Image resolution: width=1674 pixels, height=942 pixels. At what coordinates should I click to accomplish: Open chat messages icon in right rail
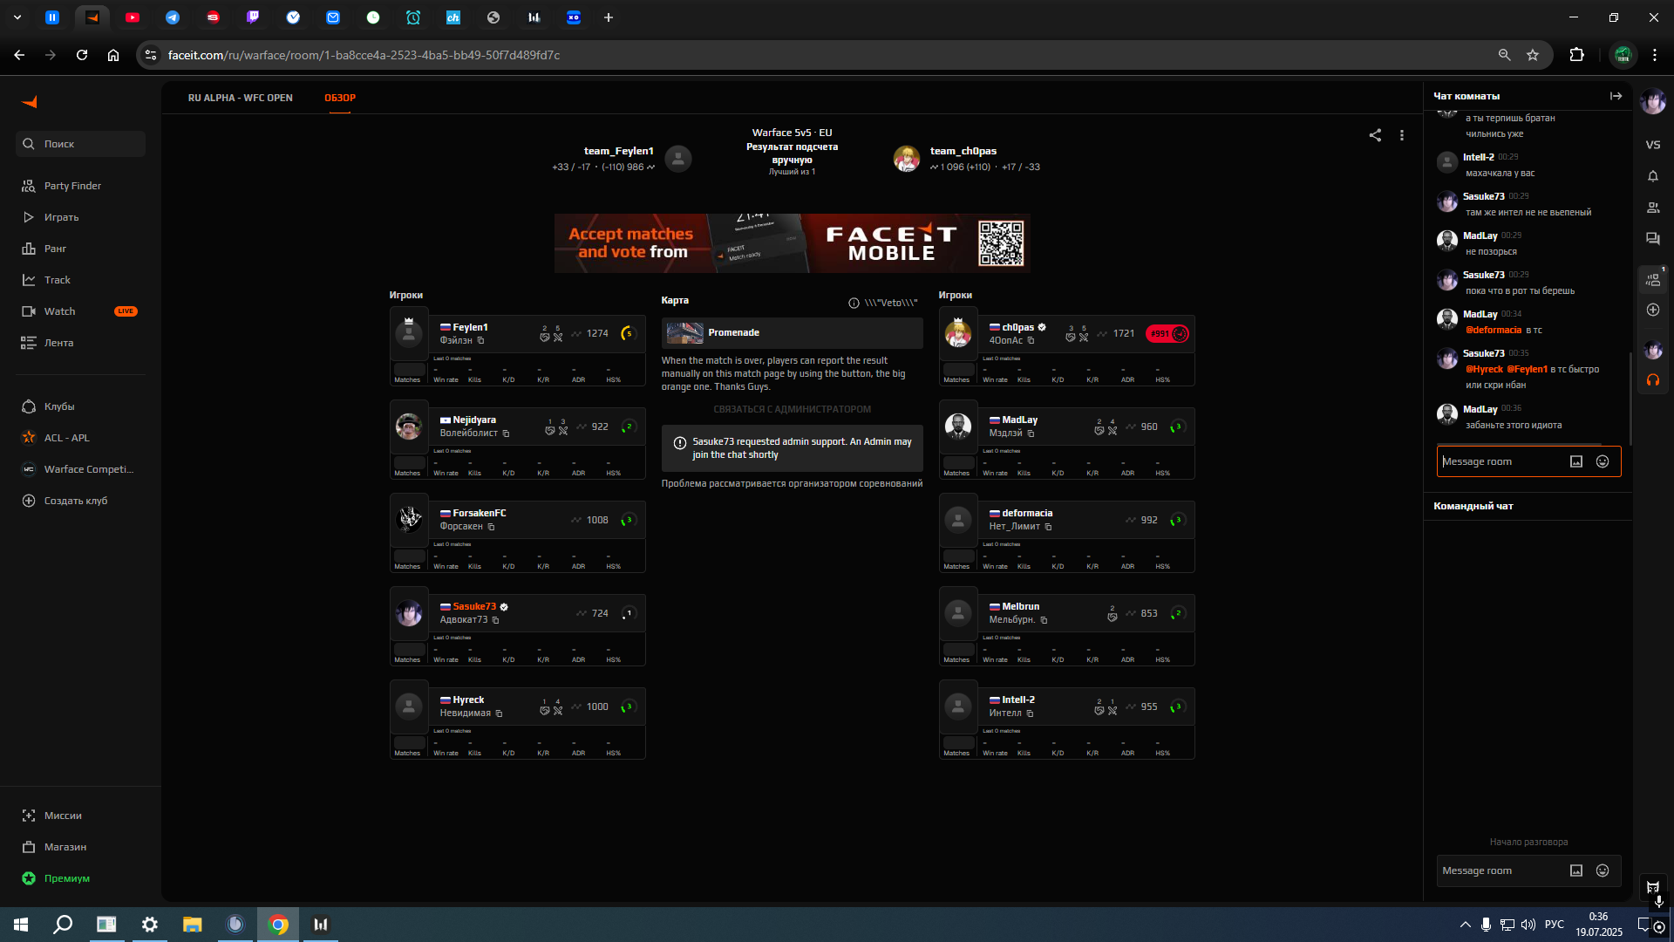(1653, 238)
